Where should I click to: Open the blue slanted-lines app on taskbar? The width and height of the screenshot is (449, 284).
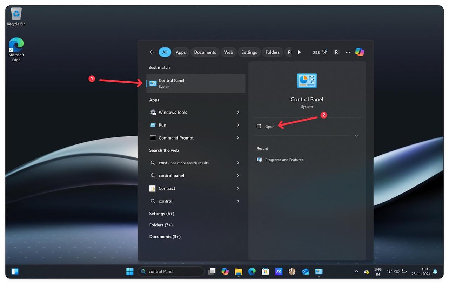279,271
